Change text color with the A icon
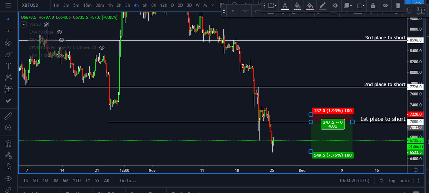Screen dimensions: 429x193 (x=285, y=5)
